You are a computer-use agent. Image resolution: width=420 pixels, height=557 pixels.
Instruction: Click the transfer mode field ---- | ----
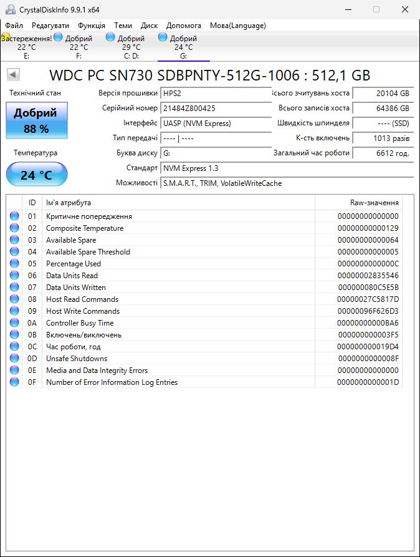[216, 138]
